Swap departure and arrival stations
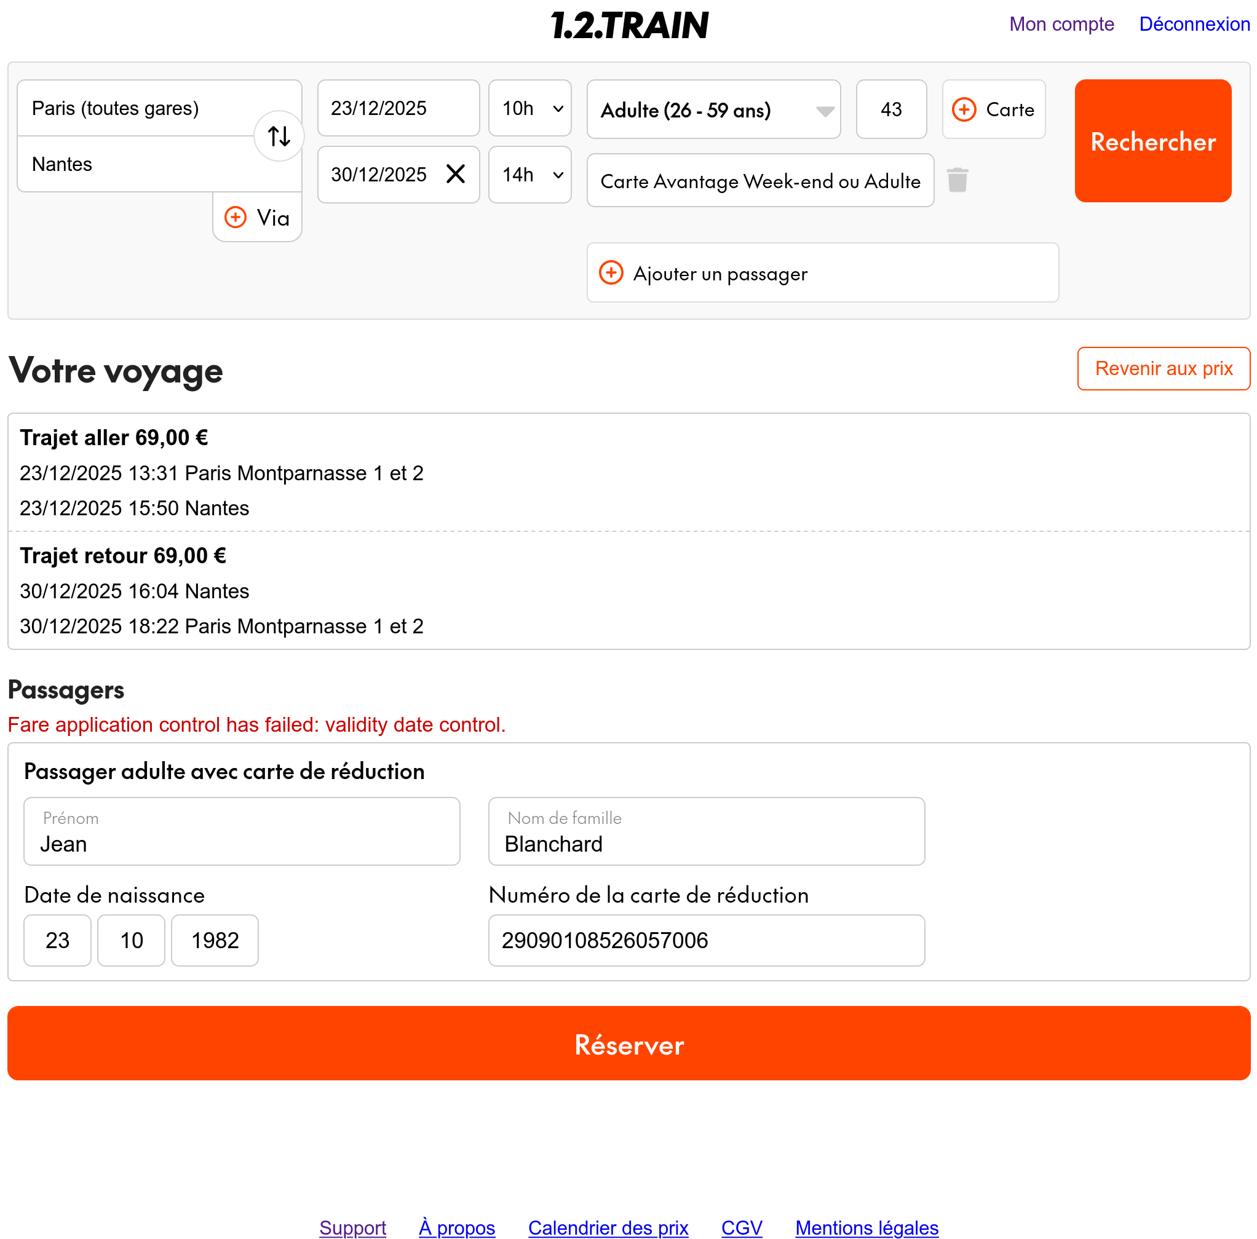Viewport: 1257px width, 1239px height. point(279,136)
